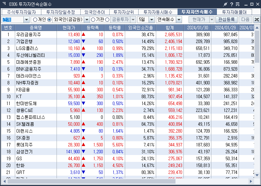Switch to 투자자동시매수 tab
This screenshot has width=261, height=186.
pyautogui.click(x=158, y=12)
